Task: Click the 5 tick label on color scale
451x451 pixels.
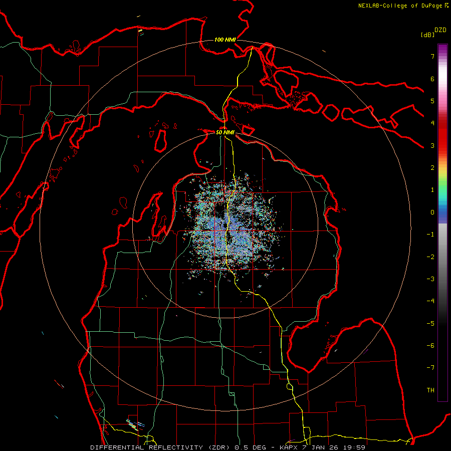Action: (432, 101)
